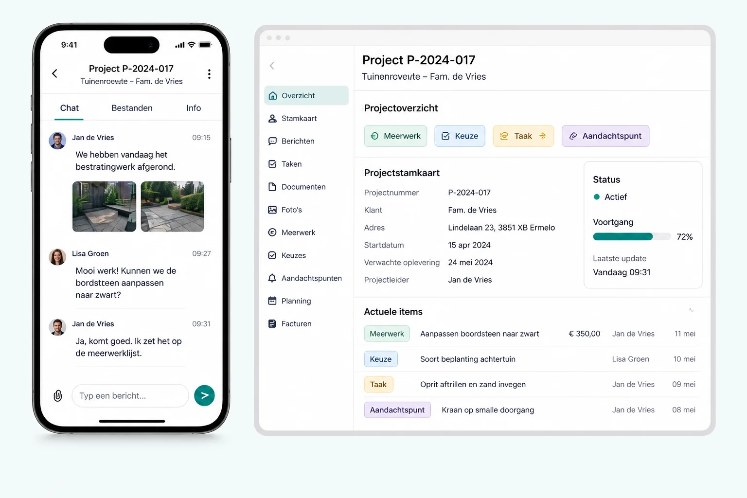This screenshot has width=747, height=498.
Task: Click the 24 mei 2024 delivery date
Action: [470, 263]
